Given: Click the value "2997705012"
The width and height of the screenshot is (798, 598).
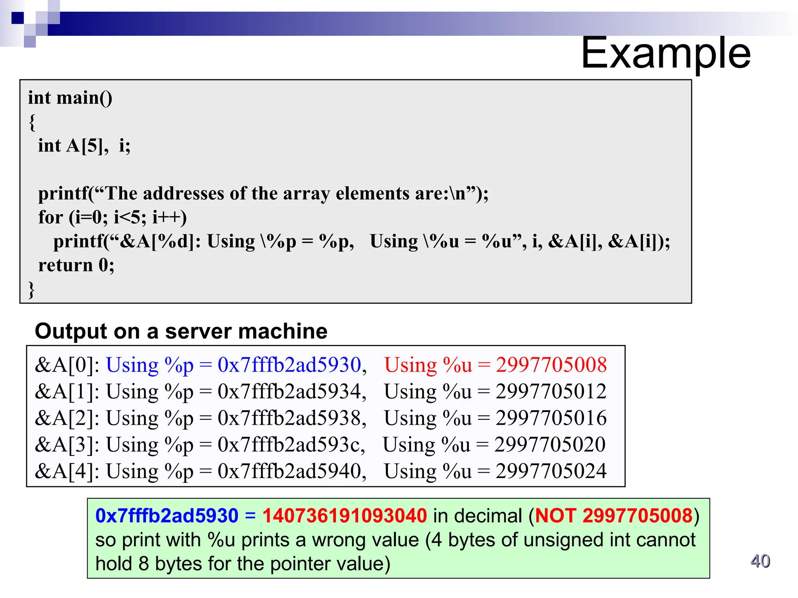Looking at the screenshot, I should pos(551,391).
